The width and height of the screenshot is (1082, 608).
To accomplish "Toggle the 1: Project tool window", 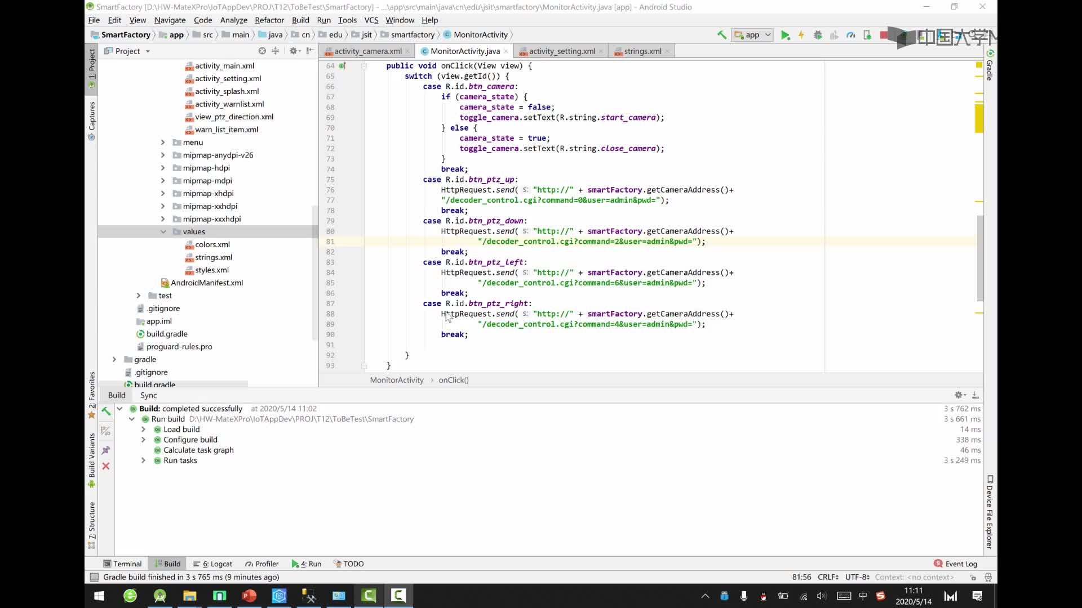I will pos(91,69).
